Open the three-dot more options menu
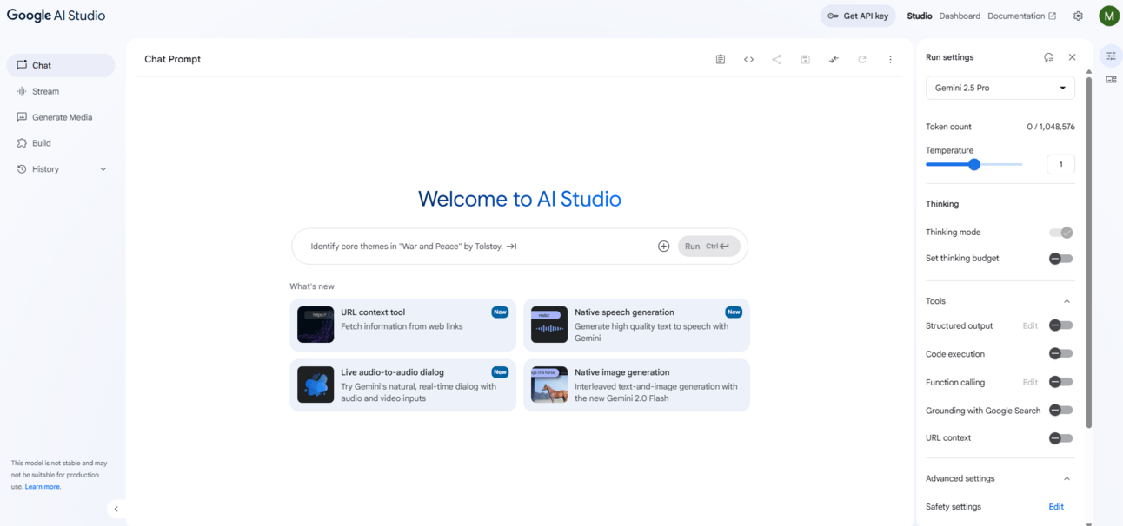Viewport: 1123px width, 526px height. (890, 59)
